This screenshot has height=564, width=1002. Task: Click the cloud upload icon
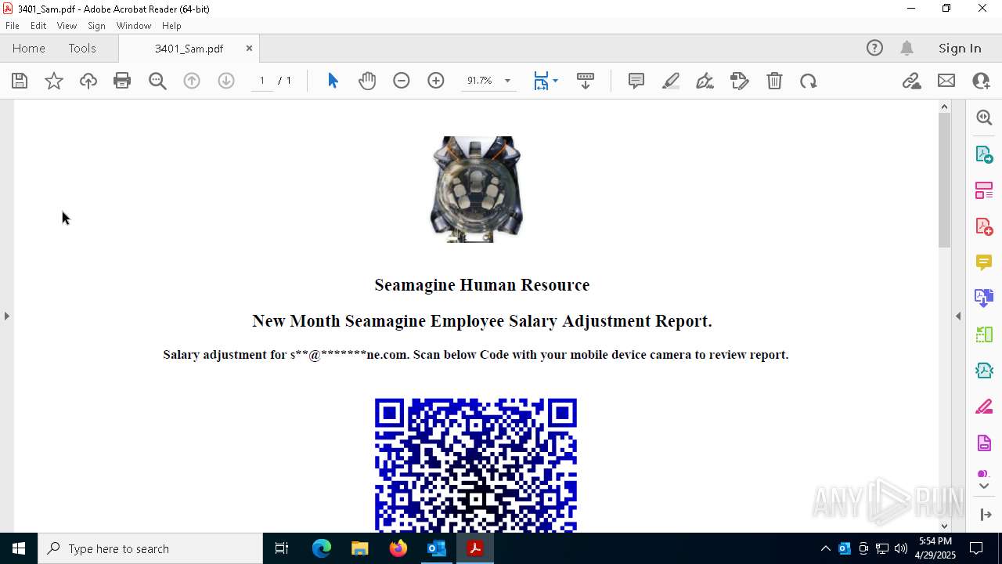[x=88, y=81]
